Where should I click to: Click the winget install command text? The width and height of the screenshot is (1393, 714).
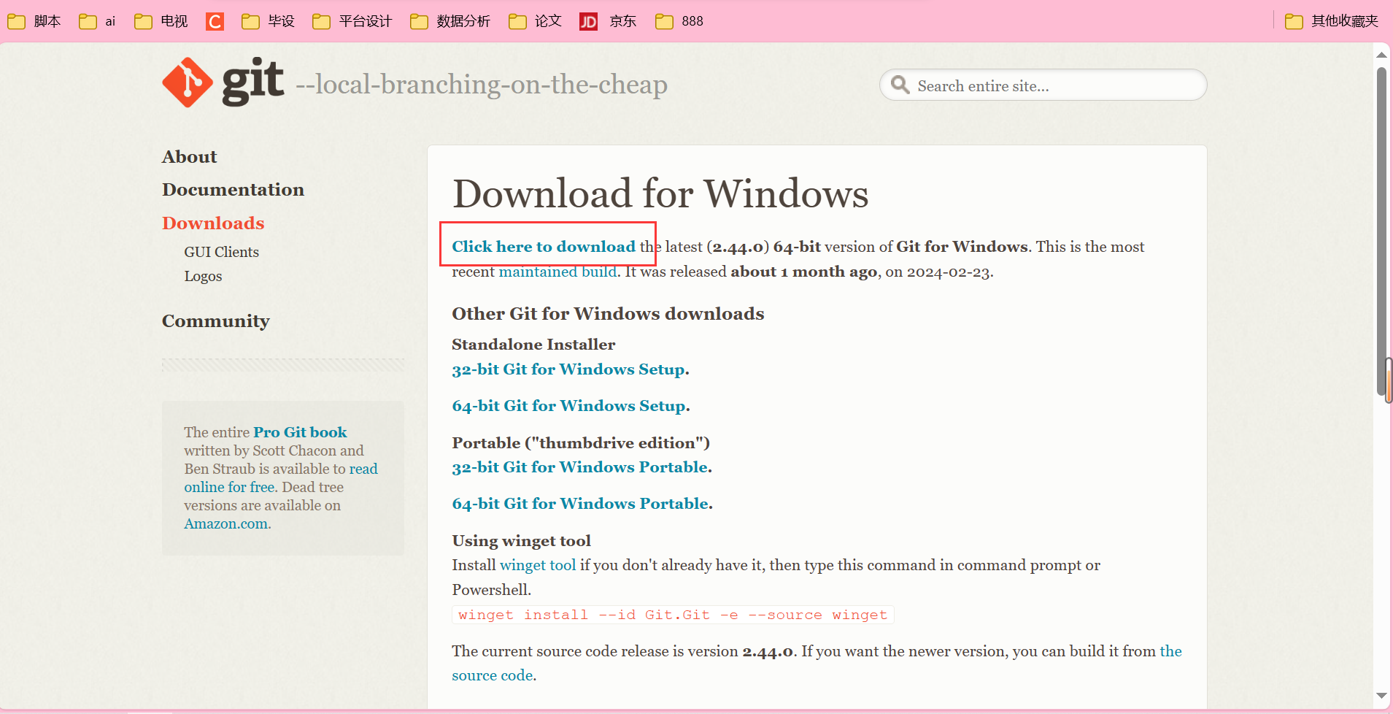click(x=673, y=615)
